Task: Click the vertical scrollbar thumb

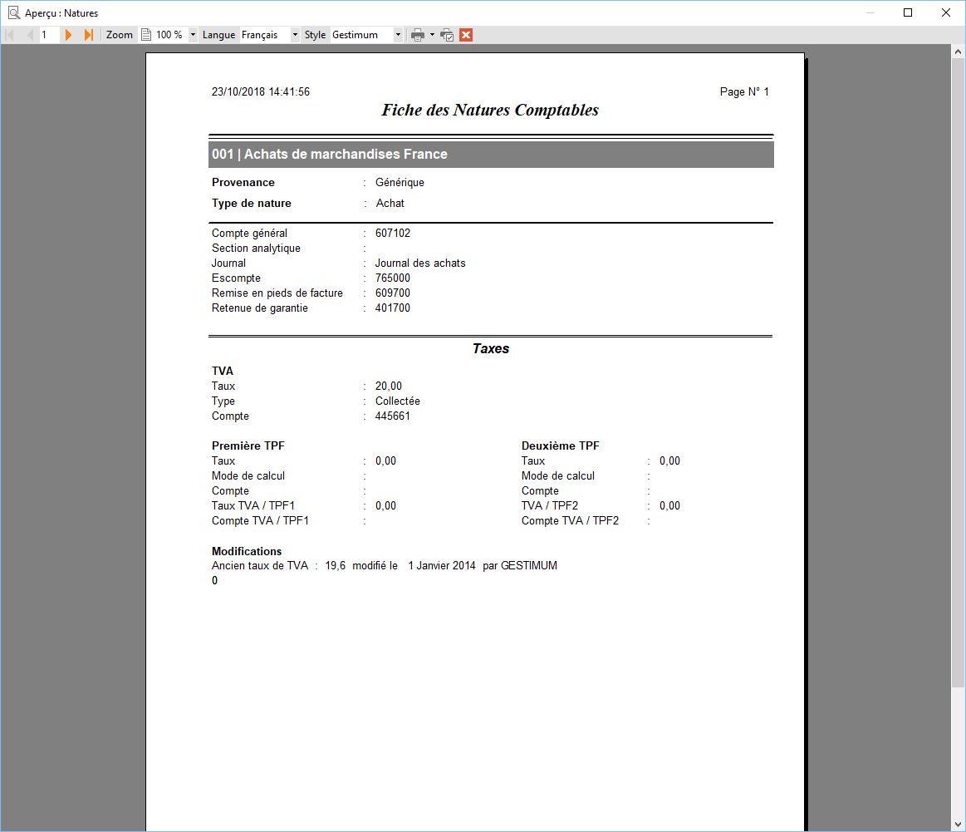Action: 958,373
